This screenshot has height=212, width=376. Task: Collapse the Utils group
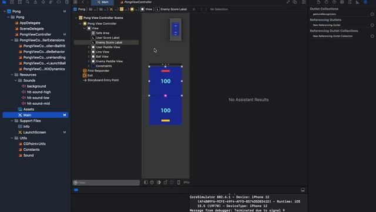pos(12,138)
